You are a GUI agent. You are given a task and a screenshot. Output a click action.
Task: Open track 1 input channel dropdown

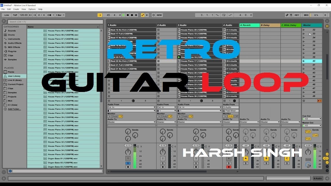coord(131,111)
